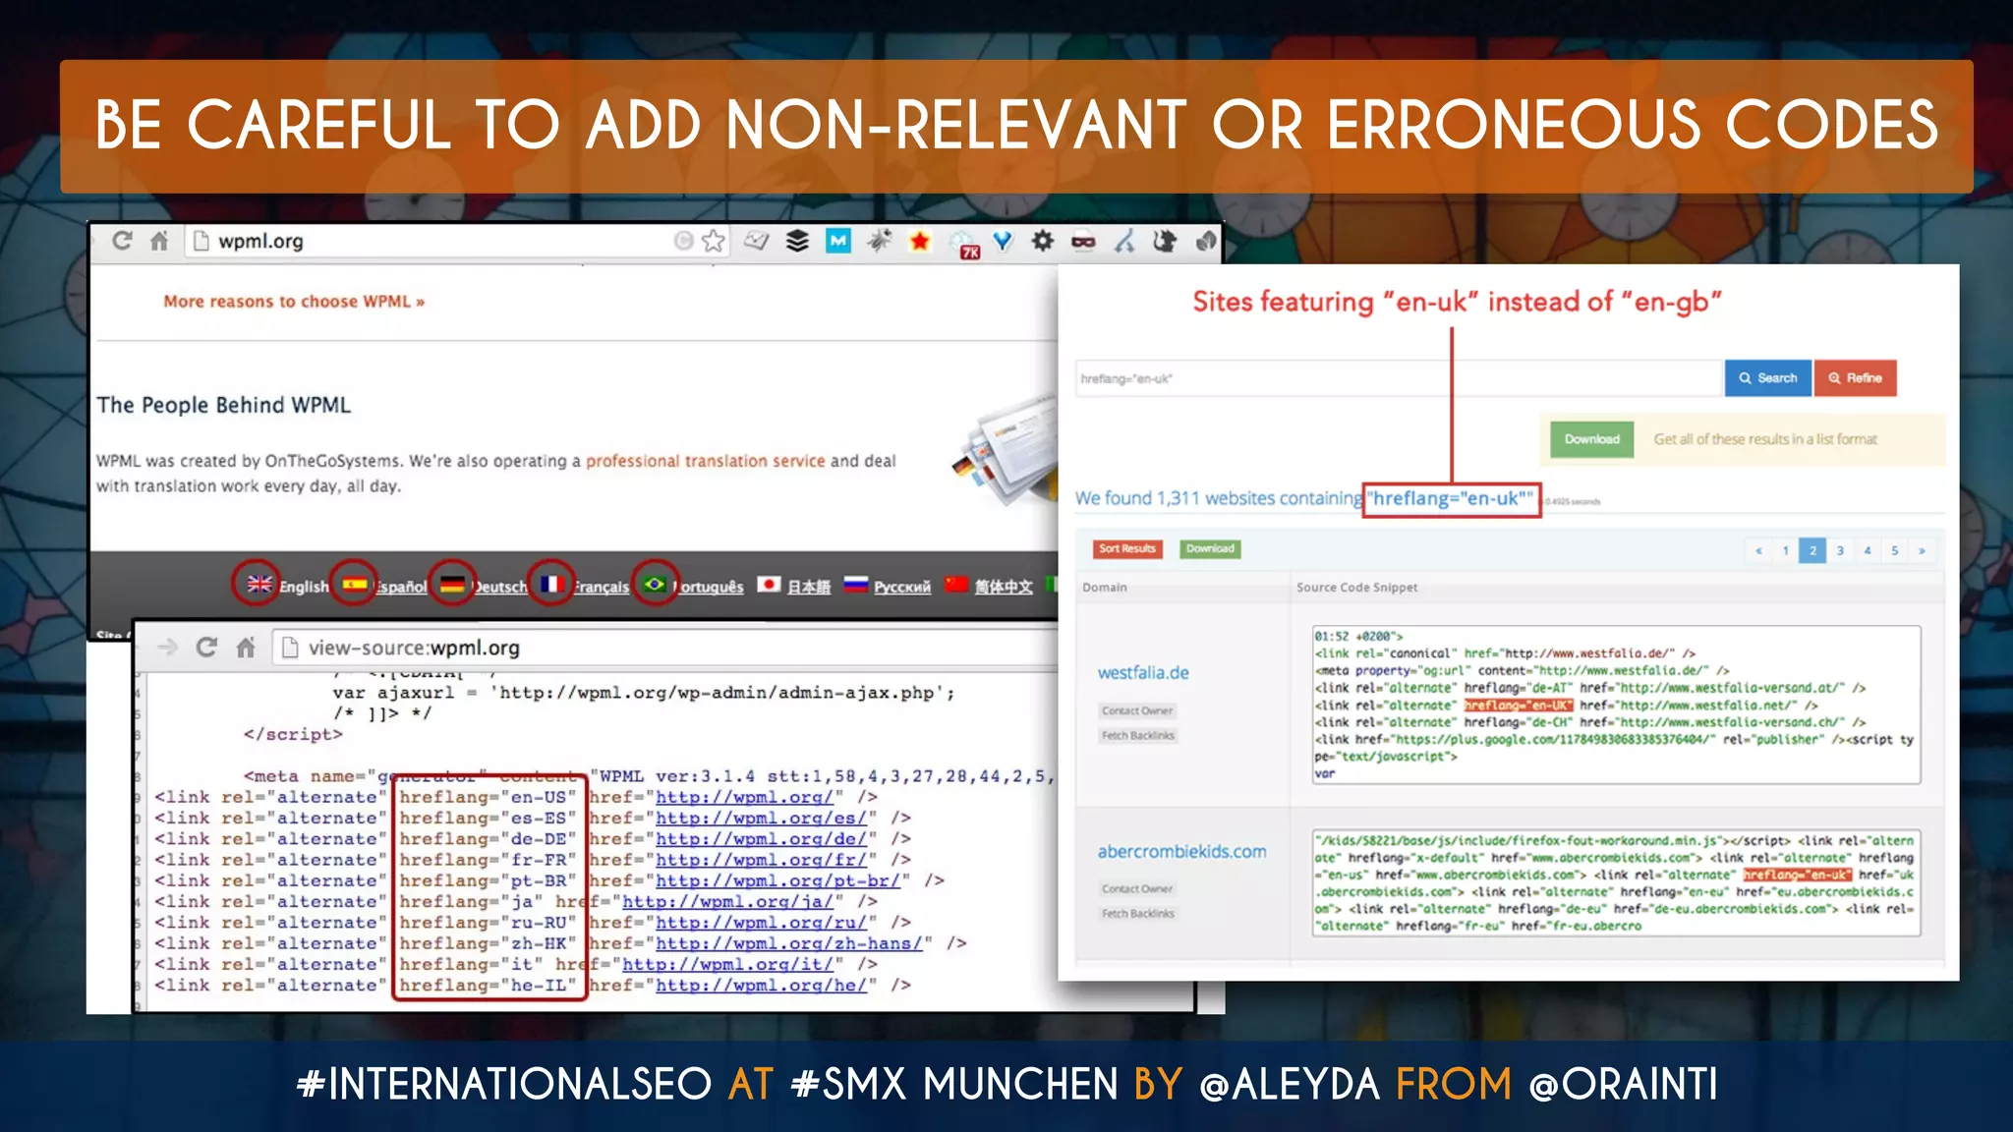The image size is (2013, 1132).
Task: Click the red mask glasses extension icon
Action: coord(1083,242)
